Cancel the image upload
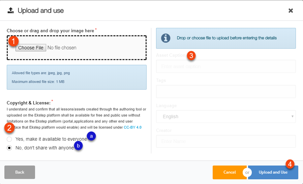303x184 pixels. (x=229, y=172)
